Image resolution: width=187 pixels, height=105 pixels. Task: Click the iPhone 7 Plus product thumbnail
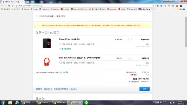point(47,43)
